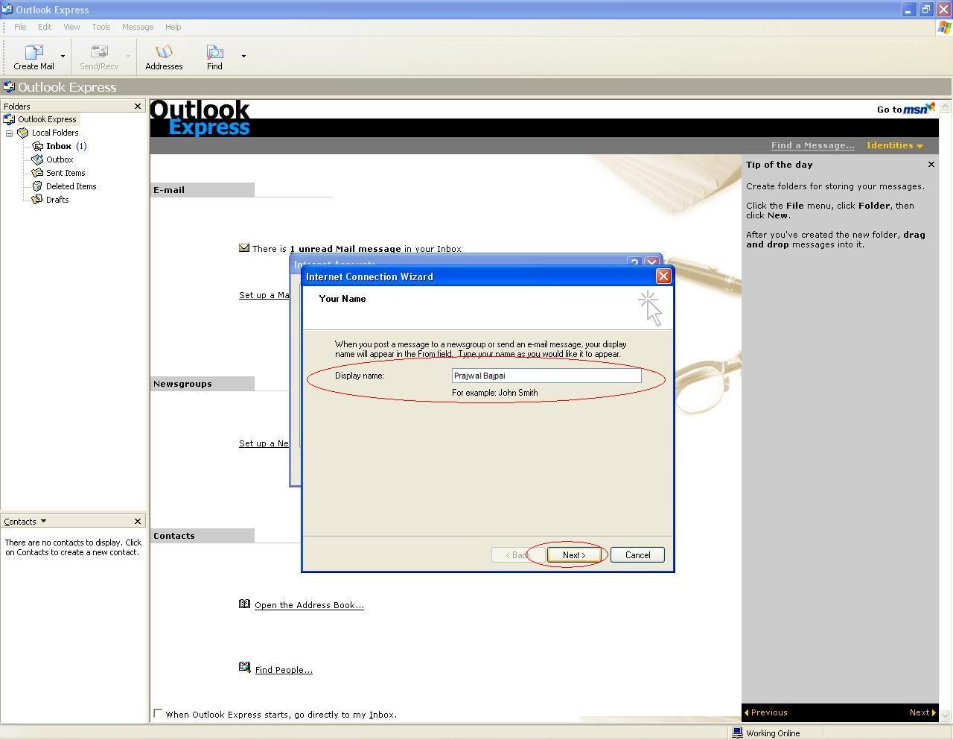Click the Find People link
953x740 pixels.
pyautogui.click(x=284, y=670)
